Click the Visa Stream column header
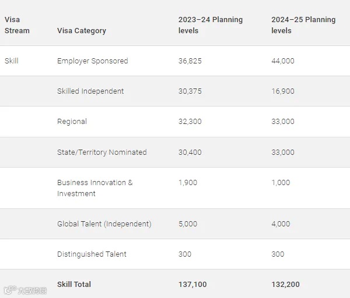Image resolution: width=350 pixels, height=298 pixels. 17,25
